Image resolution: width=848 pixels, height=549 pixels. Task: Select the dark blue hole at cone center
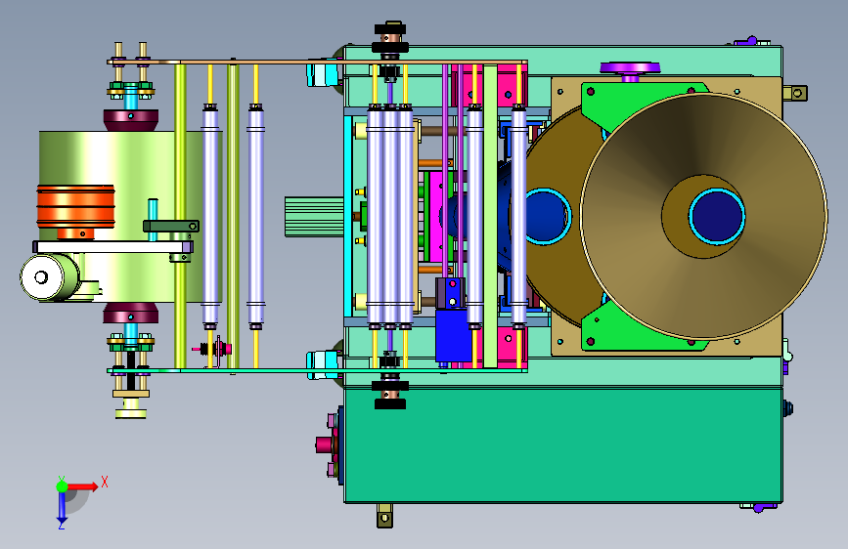(x=717, y=216)
